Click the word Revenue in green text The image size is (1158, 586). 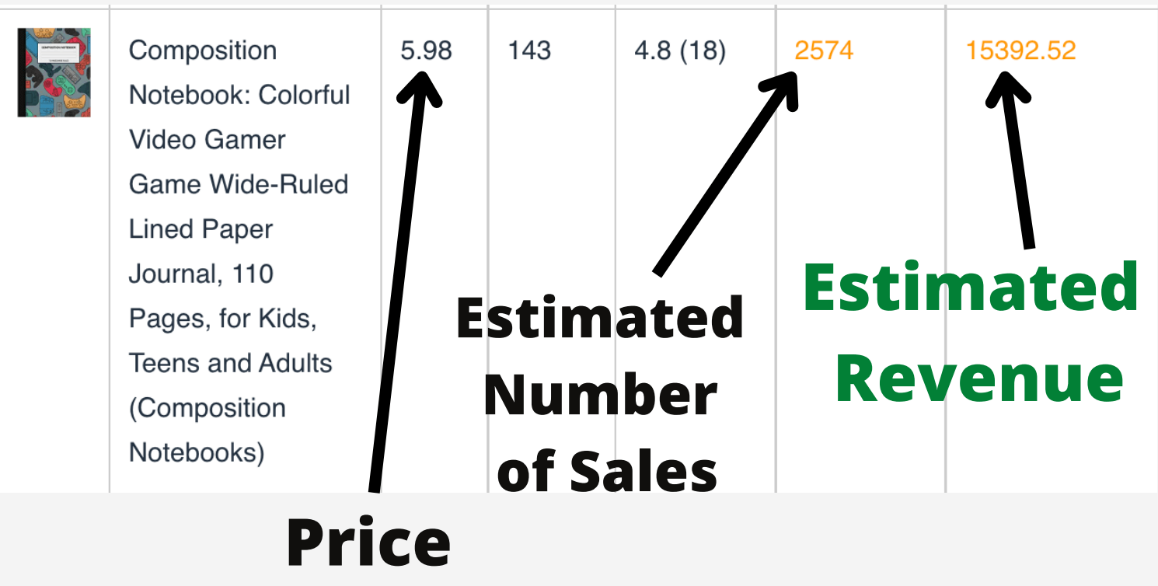coord(980,378)
